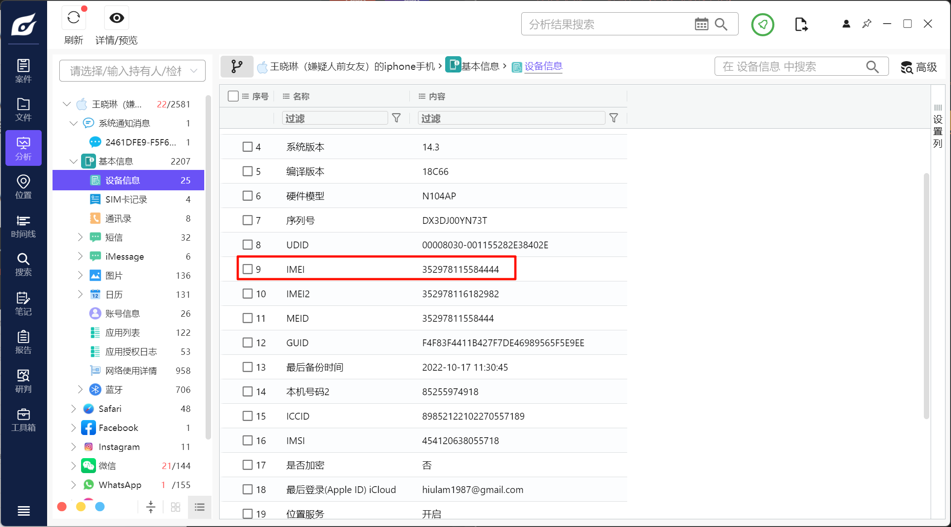951x527 pixels.
Task: Select SIM卡记录 in the tree
Action: 126,199
